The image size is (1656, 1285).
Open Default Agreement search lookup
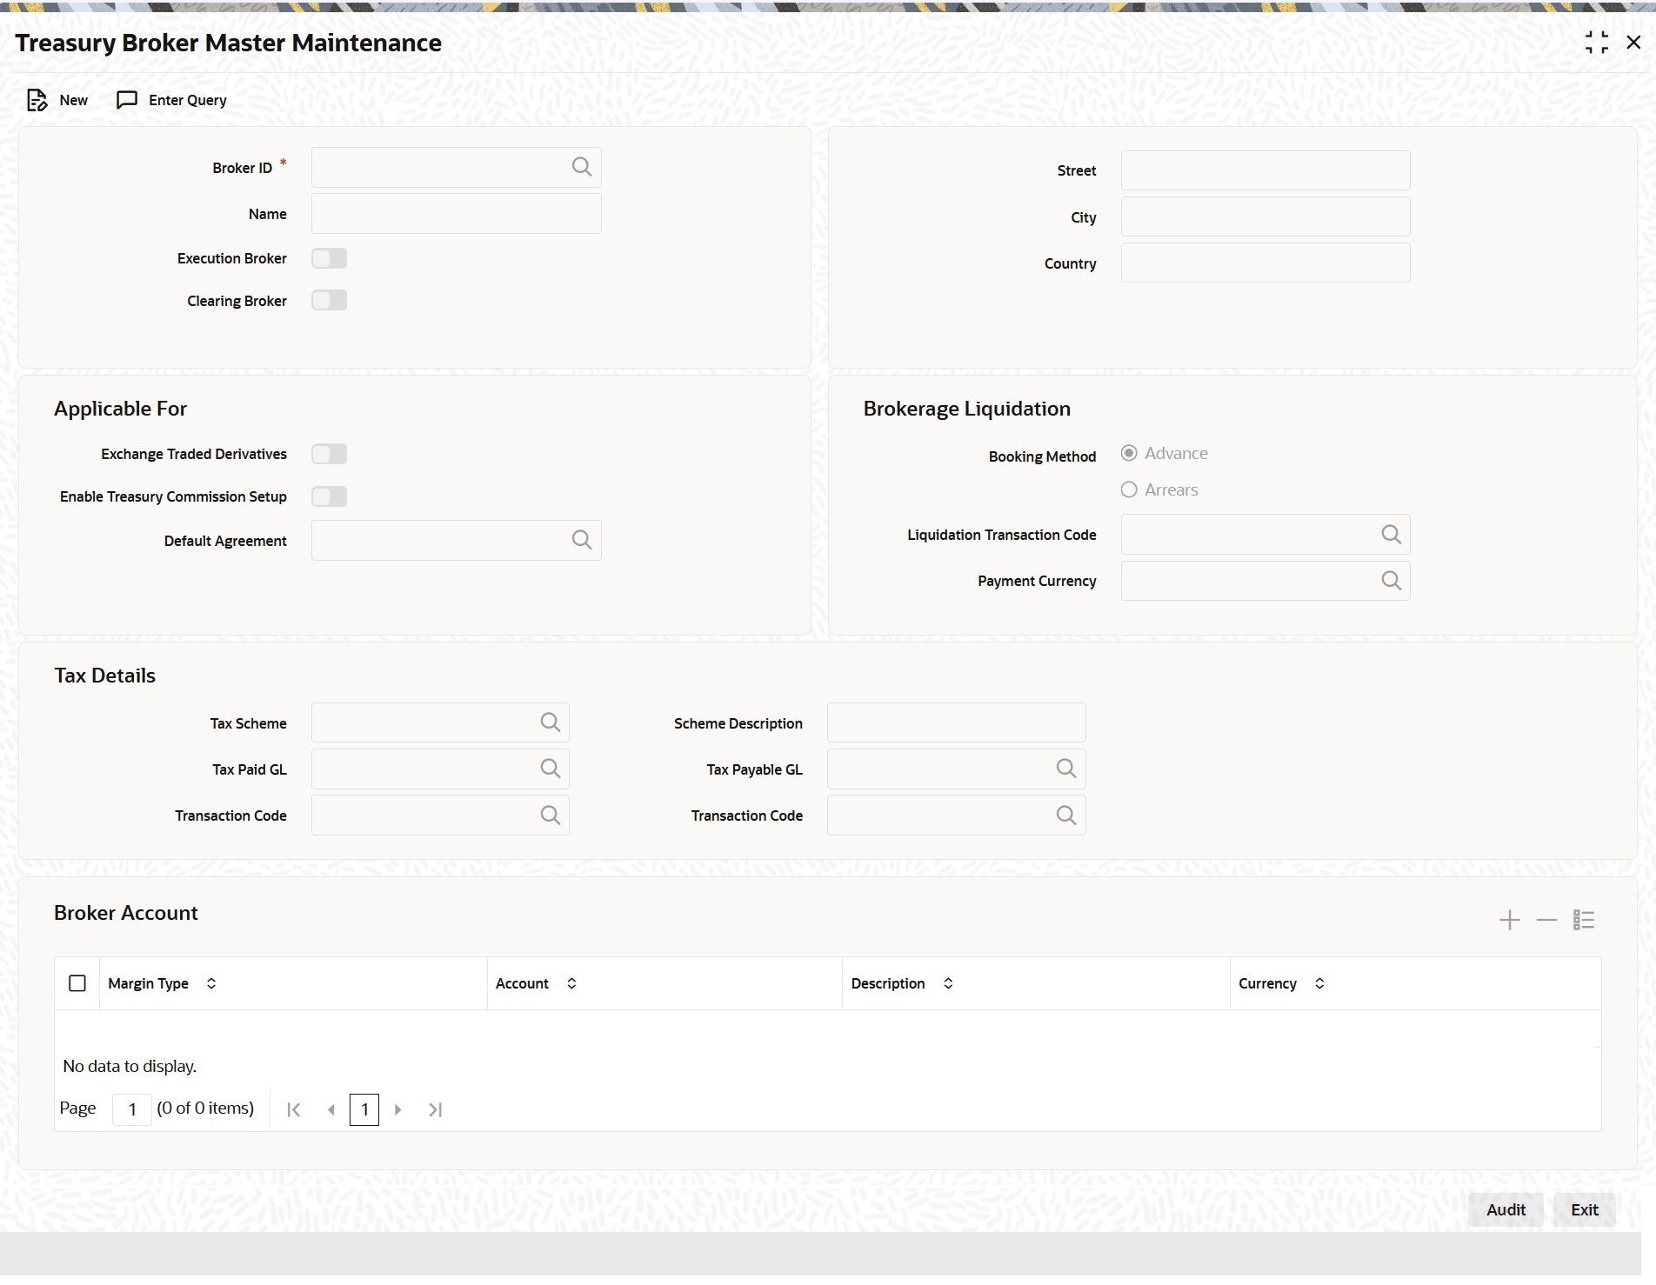582,540
